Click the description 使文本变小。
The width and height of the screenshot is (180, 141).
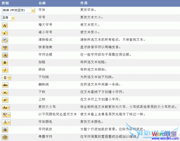click(90, 32)
